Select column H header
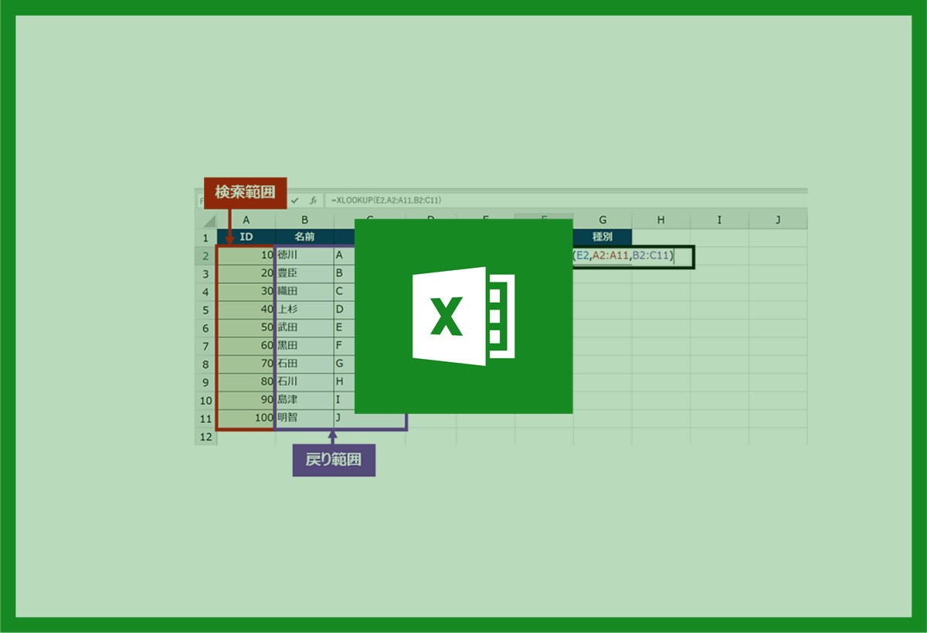 click(660, 220)
